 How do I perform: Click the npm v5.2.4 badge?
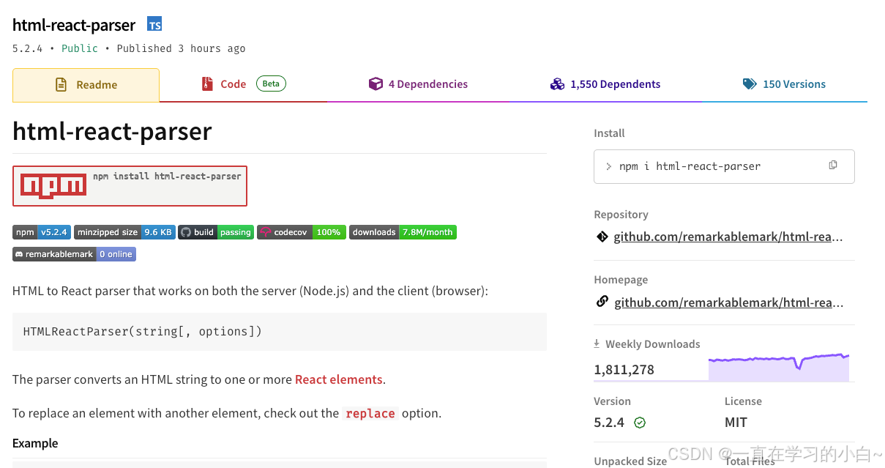pyautogui.click(x=41, y=232)
